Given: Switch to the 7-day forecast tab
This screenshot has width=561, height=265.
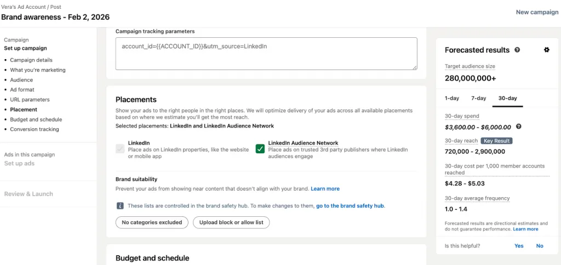Looking at the screenshot, I should 478,98.
